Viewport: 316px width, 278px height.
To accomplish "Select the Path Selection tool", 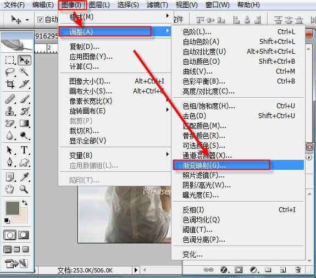I will tap(10, 150).
